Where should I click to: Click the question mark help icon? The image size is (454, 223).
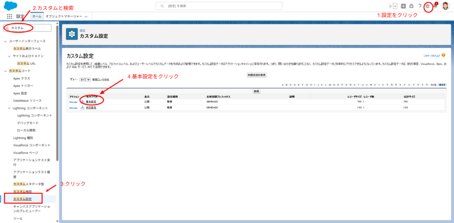pos(419,6)
